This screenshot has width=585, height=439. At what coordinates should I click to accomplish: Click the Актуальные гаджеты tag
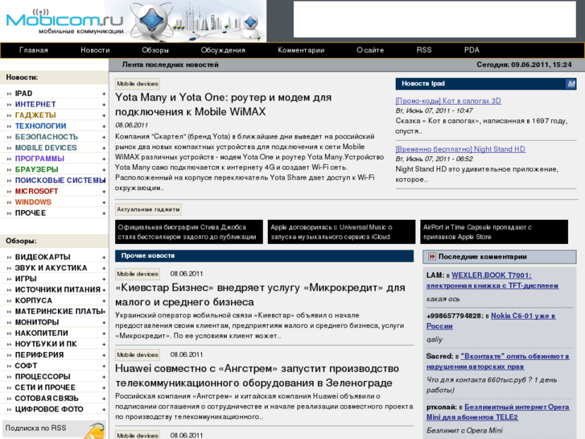[x=148, y=209]
